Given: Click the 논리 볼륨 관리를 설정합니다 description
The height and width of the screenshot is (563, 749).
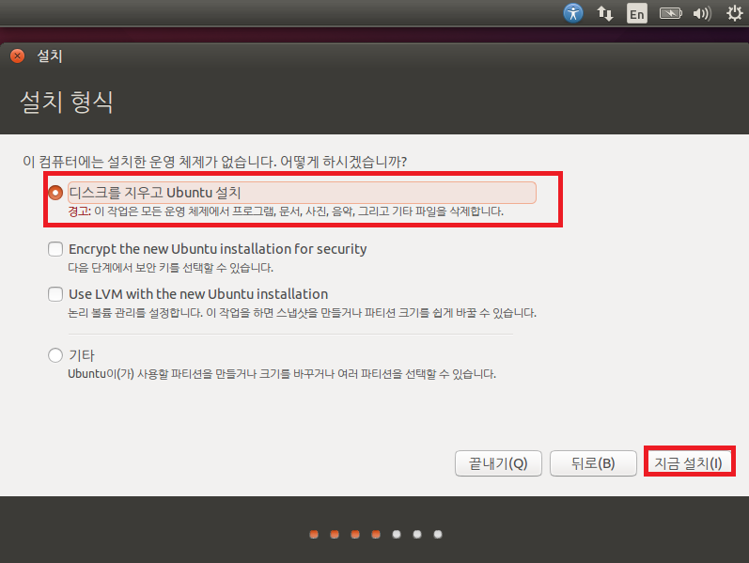Looking at the screenshot, I should (302, 313).
